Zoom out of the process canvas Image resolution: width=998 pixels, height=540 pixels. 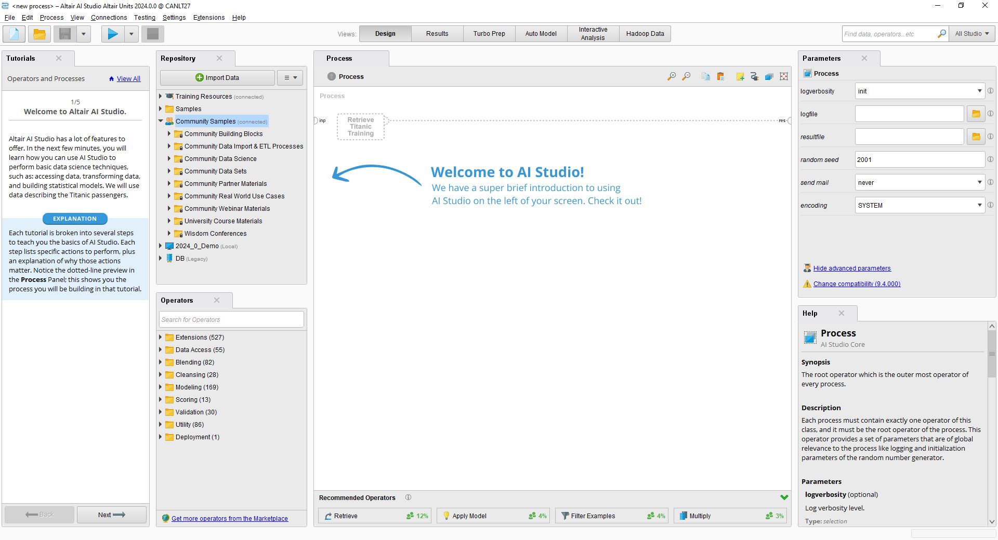point(686,76)
